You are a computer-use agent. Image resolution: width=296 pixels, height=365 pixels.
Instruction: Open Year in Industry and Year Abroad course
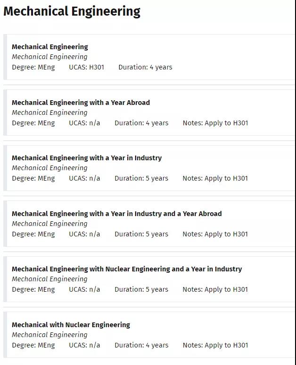click(x=117, y=214)
